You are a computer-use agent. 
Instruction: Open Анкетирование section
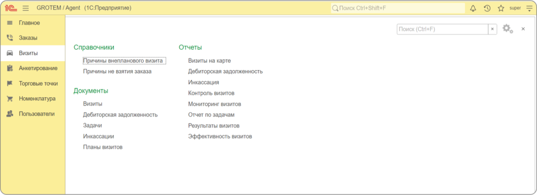(33, 68)
